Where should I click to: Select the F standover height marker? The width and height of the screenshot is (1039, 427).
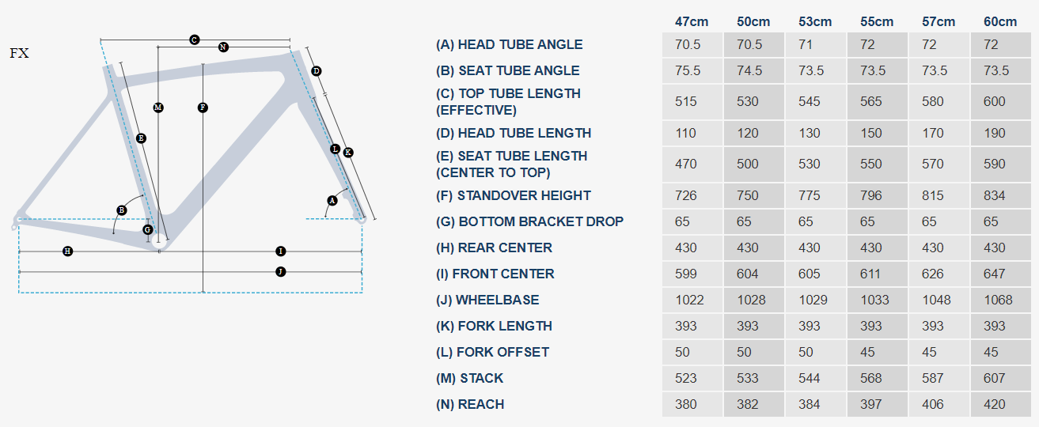(x=203, y=107)
